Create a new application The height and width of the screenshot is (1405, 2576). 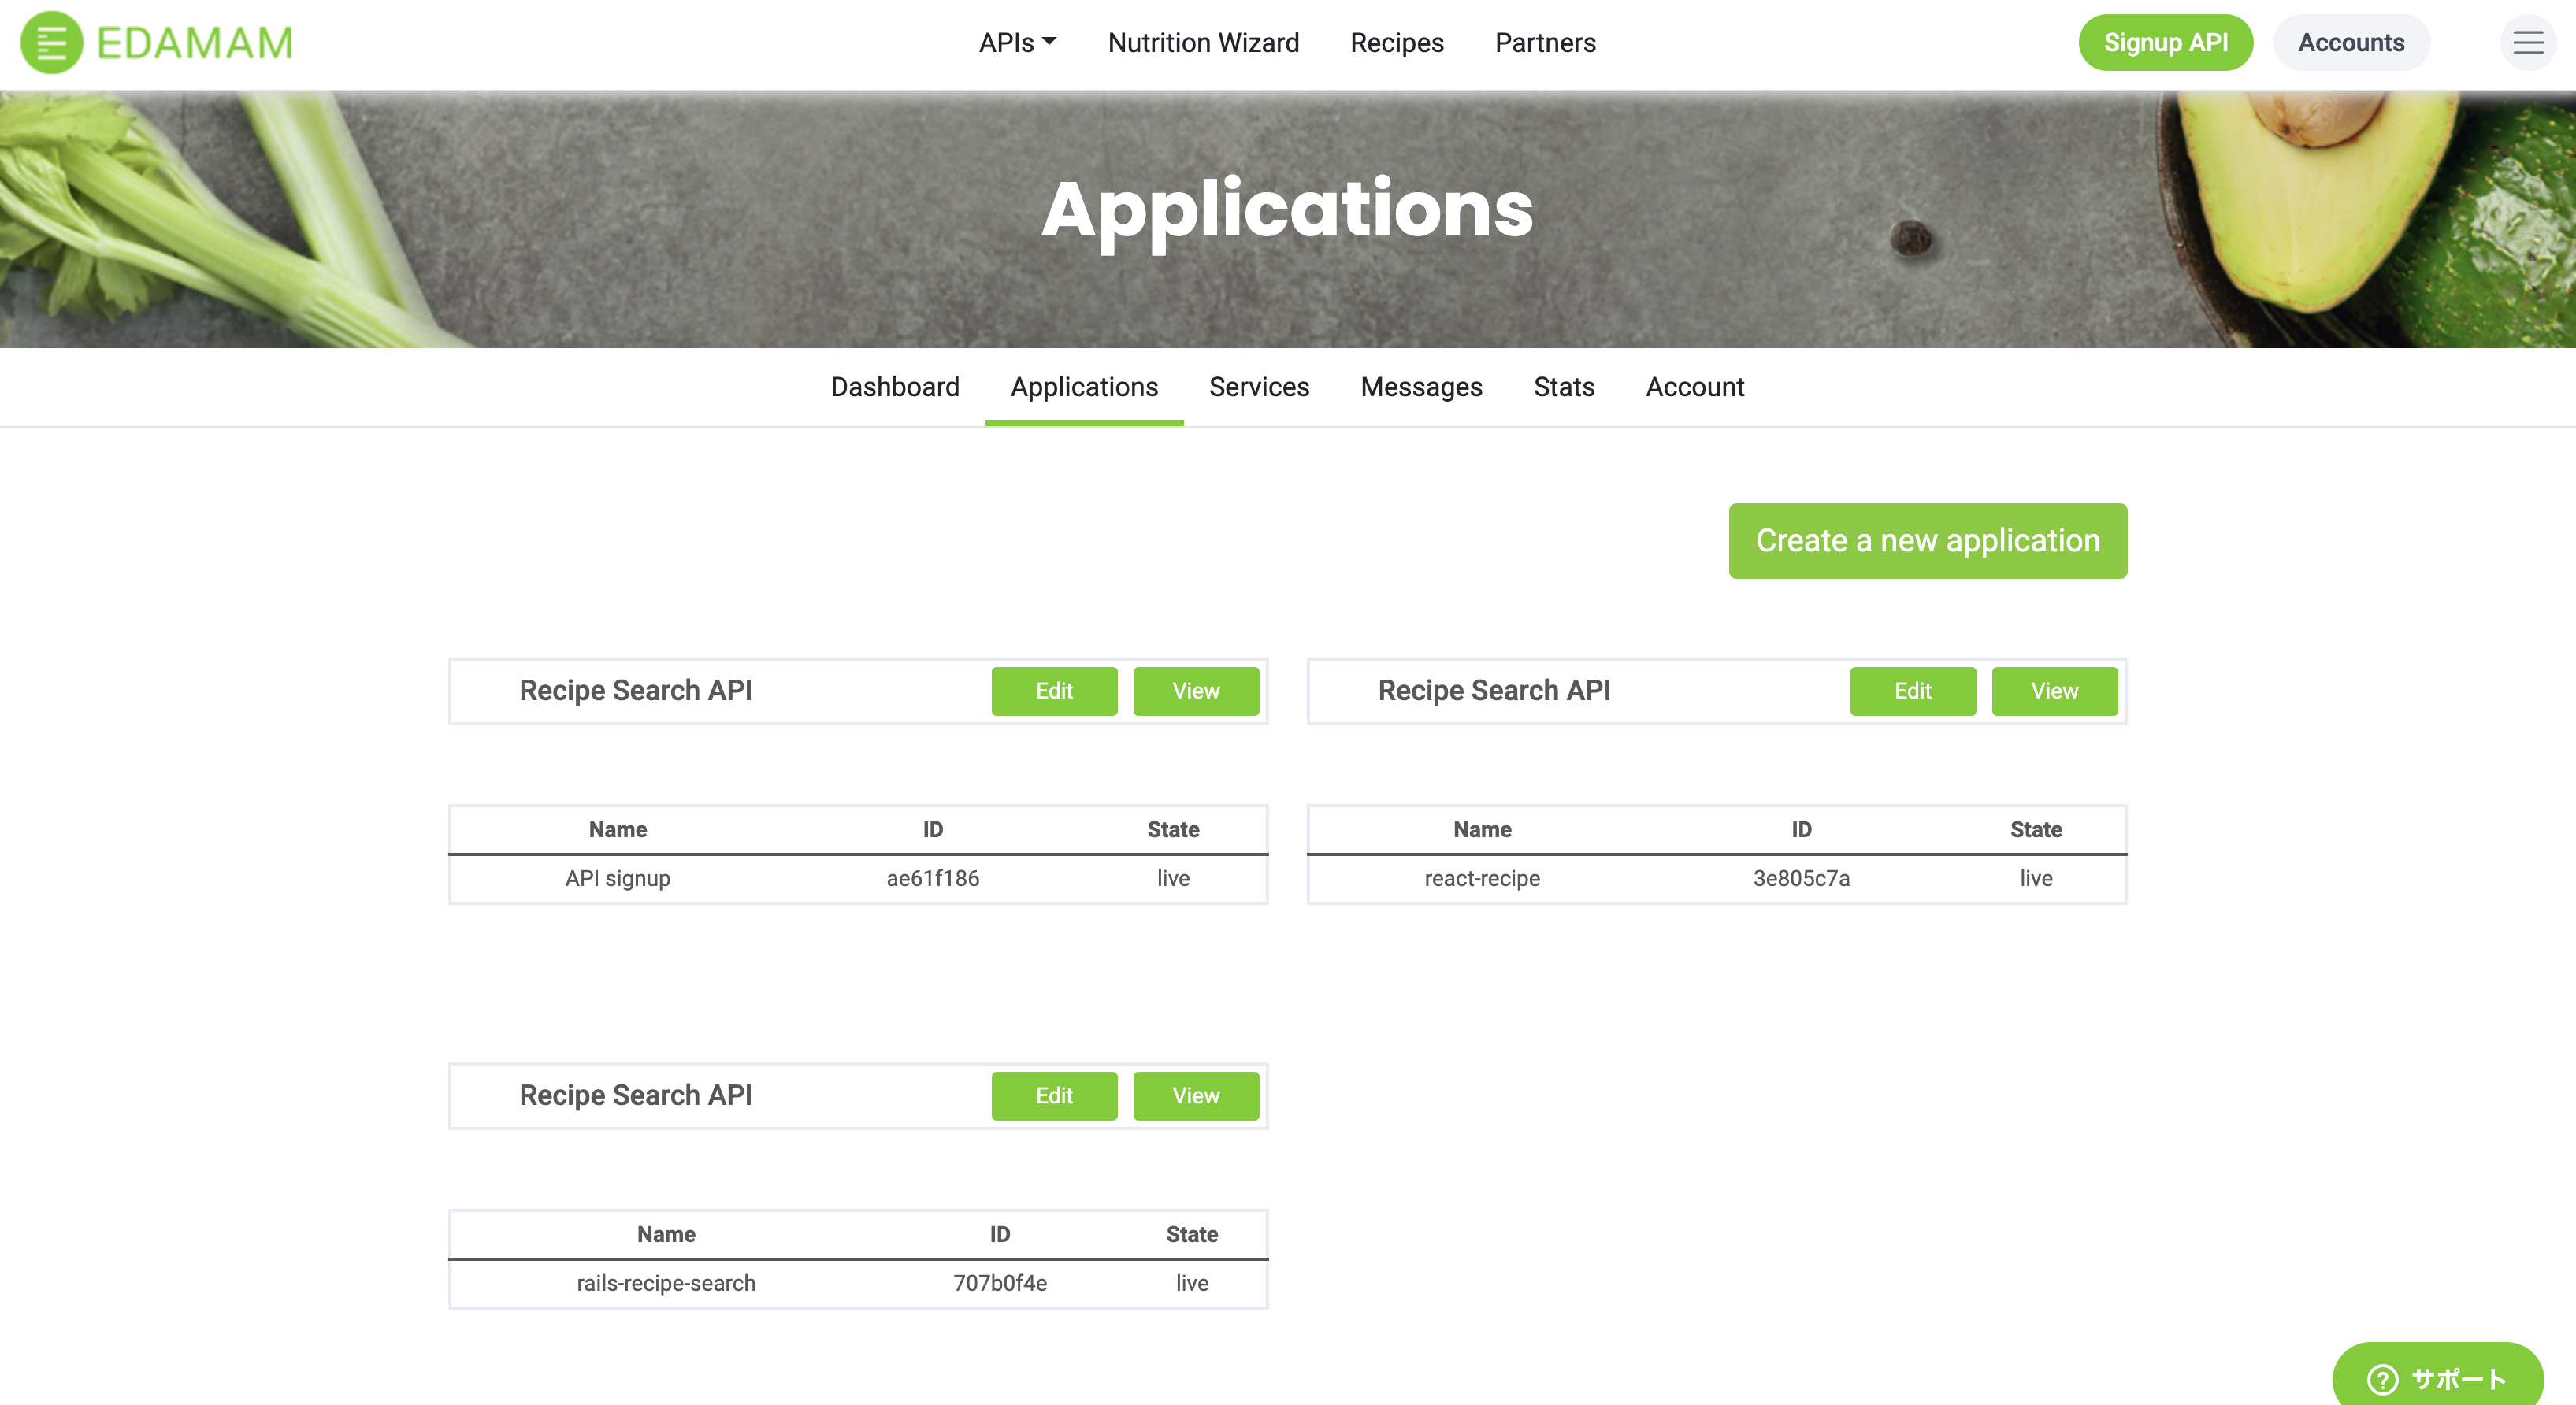click(1926, 541)
